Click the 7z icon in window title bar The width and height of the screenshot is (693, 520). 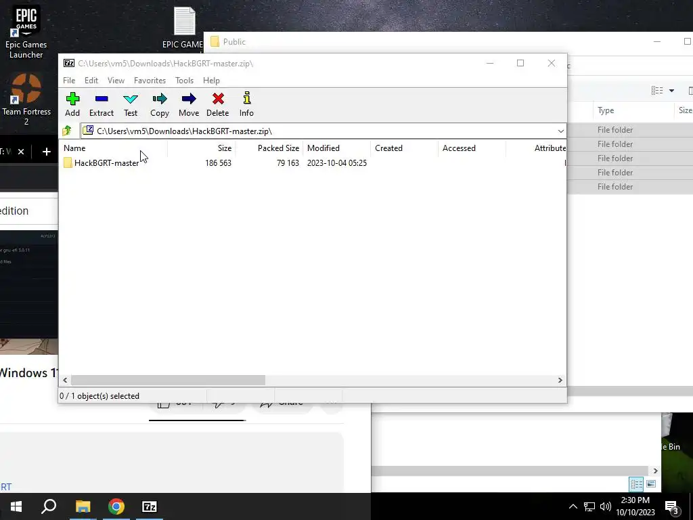(69, 63)
